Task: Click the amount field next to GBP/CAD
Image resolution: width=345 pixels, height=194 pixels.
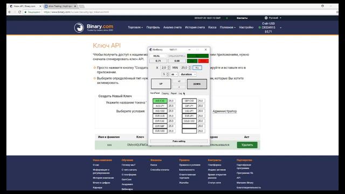Action: coord(201,101)
